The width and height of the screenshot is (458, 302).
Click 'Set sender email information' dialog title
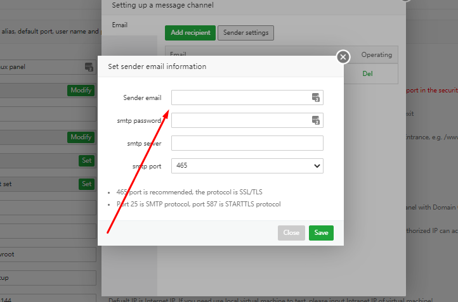[157, 66]
